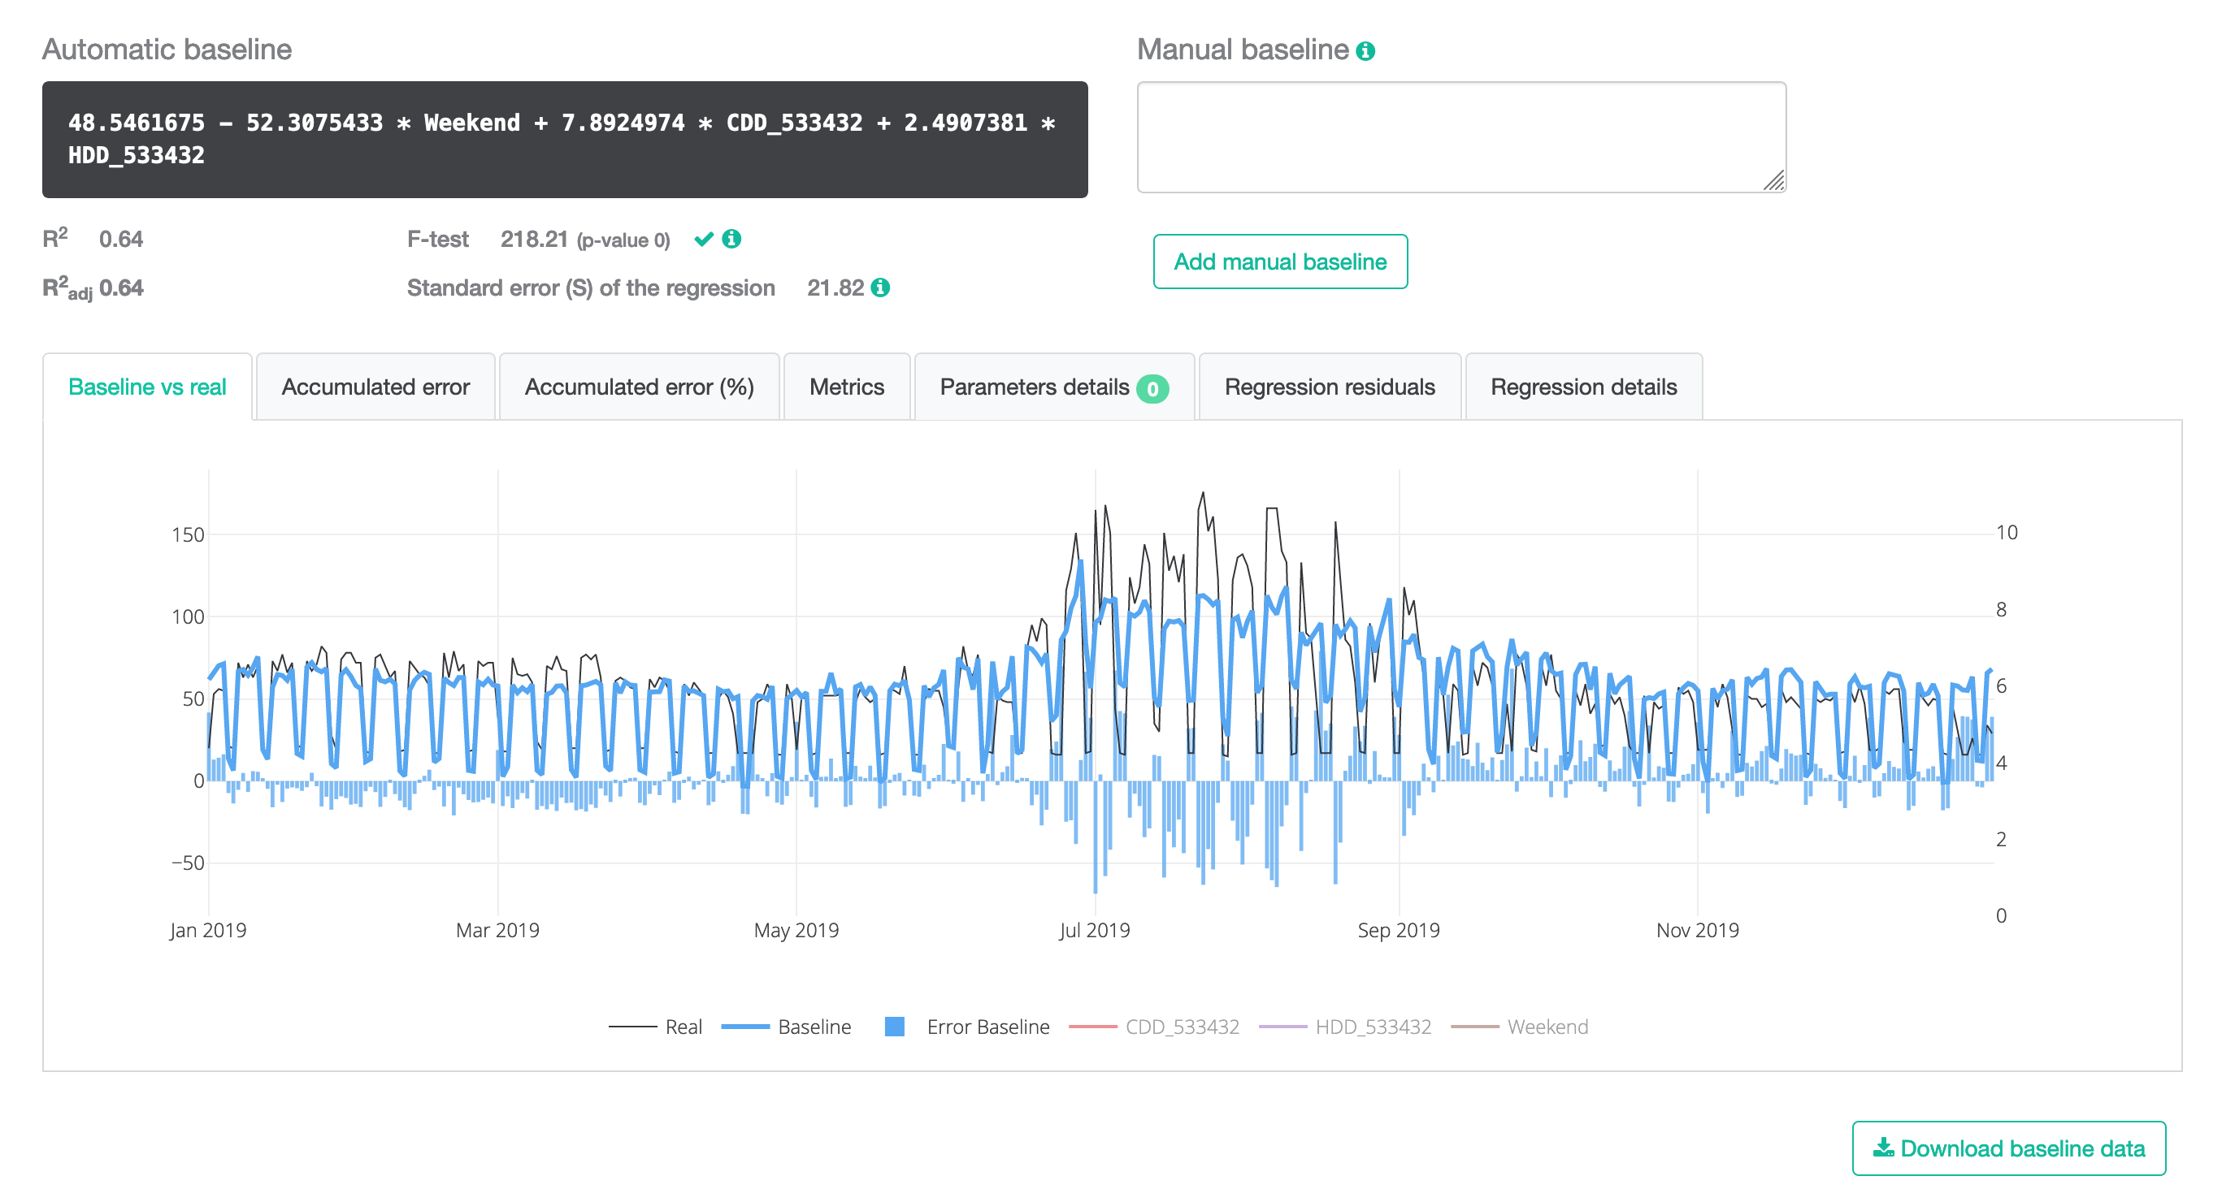
Task: Select the Baseline vs real tab
Action: tap(147, 387)
